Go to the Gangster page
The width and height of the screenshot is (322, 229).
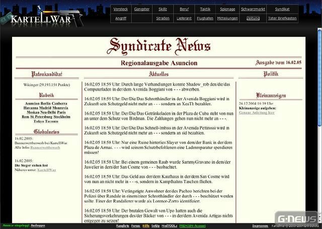[142, 9]
